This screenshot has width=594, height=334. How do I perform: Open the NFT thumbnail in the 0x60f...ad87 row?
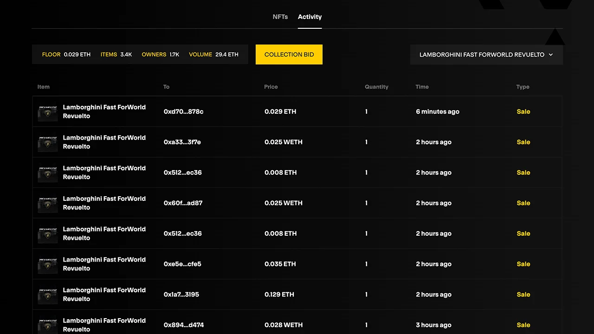[x=48, y=203]
